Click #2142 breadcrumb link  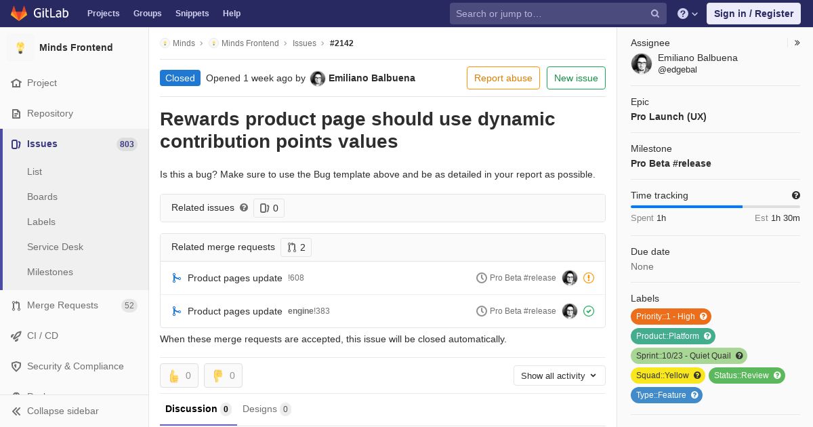(341, 43)
